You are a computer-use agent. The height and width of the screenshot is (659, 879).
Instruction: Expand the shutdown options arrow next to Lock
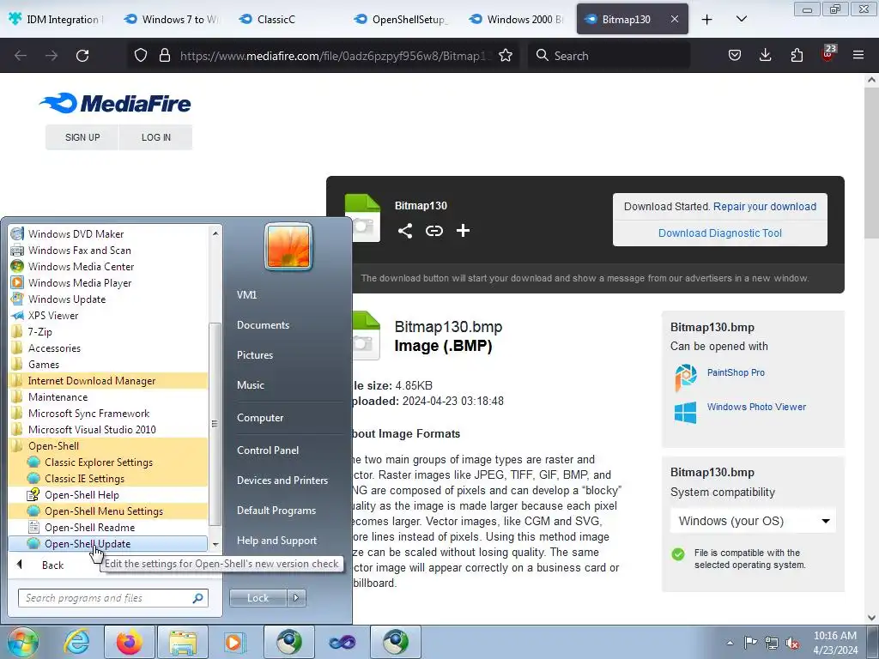click(x=296, y=598)
